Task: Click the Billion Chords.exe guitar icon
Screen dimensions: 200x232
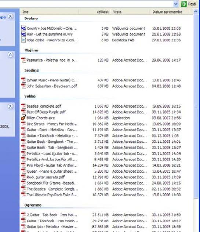Action: (23, 118)
